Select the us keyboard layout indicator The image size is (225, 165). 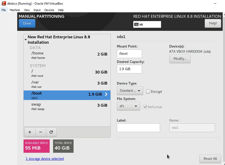pyautogui.click(x=147, y=24)
